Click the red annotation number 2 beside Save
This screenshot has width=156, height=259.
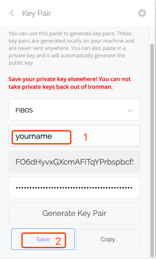tap(58, 241)
